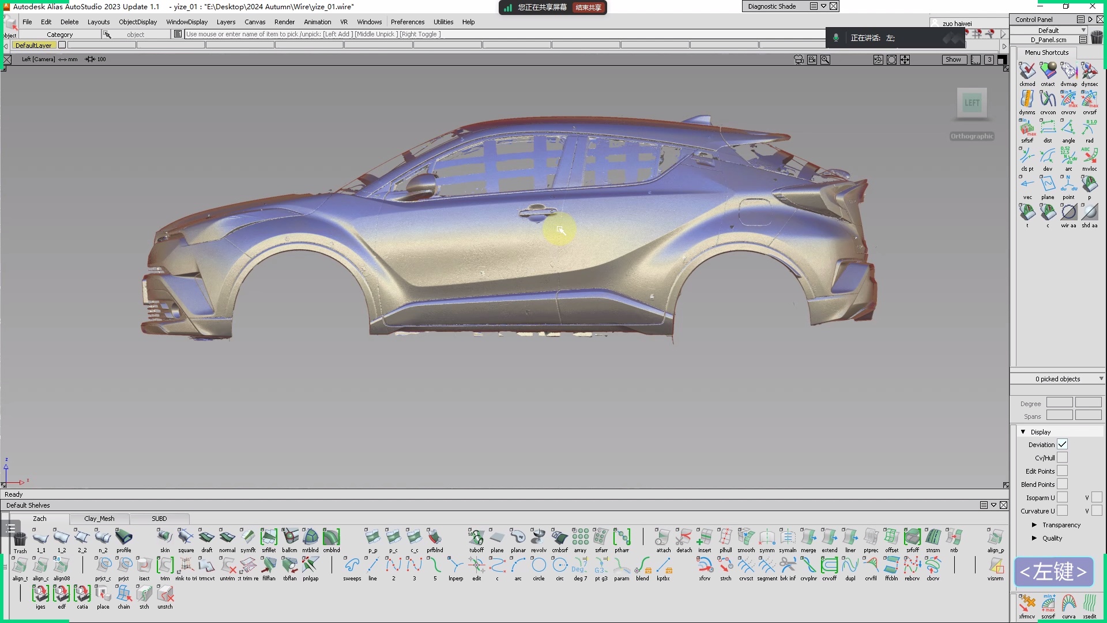Open the attach tool
This screenshot has height=623, width=1107.
(663, 538)
